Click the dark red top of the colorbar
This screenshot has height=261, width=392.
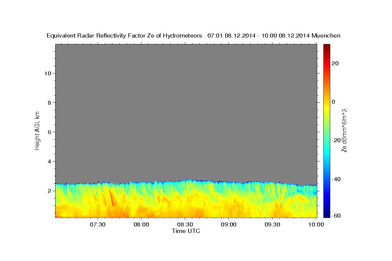tap(327, 47)
